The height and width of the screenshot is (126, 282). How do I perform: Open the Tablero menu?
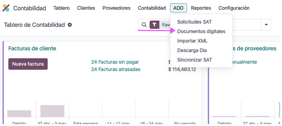[x=61, y=8]
